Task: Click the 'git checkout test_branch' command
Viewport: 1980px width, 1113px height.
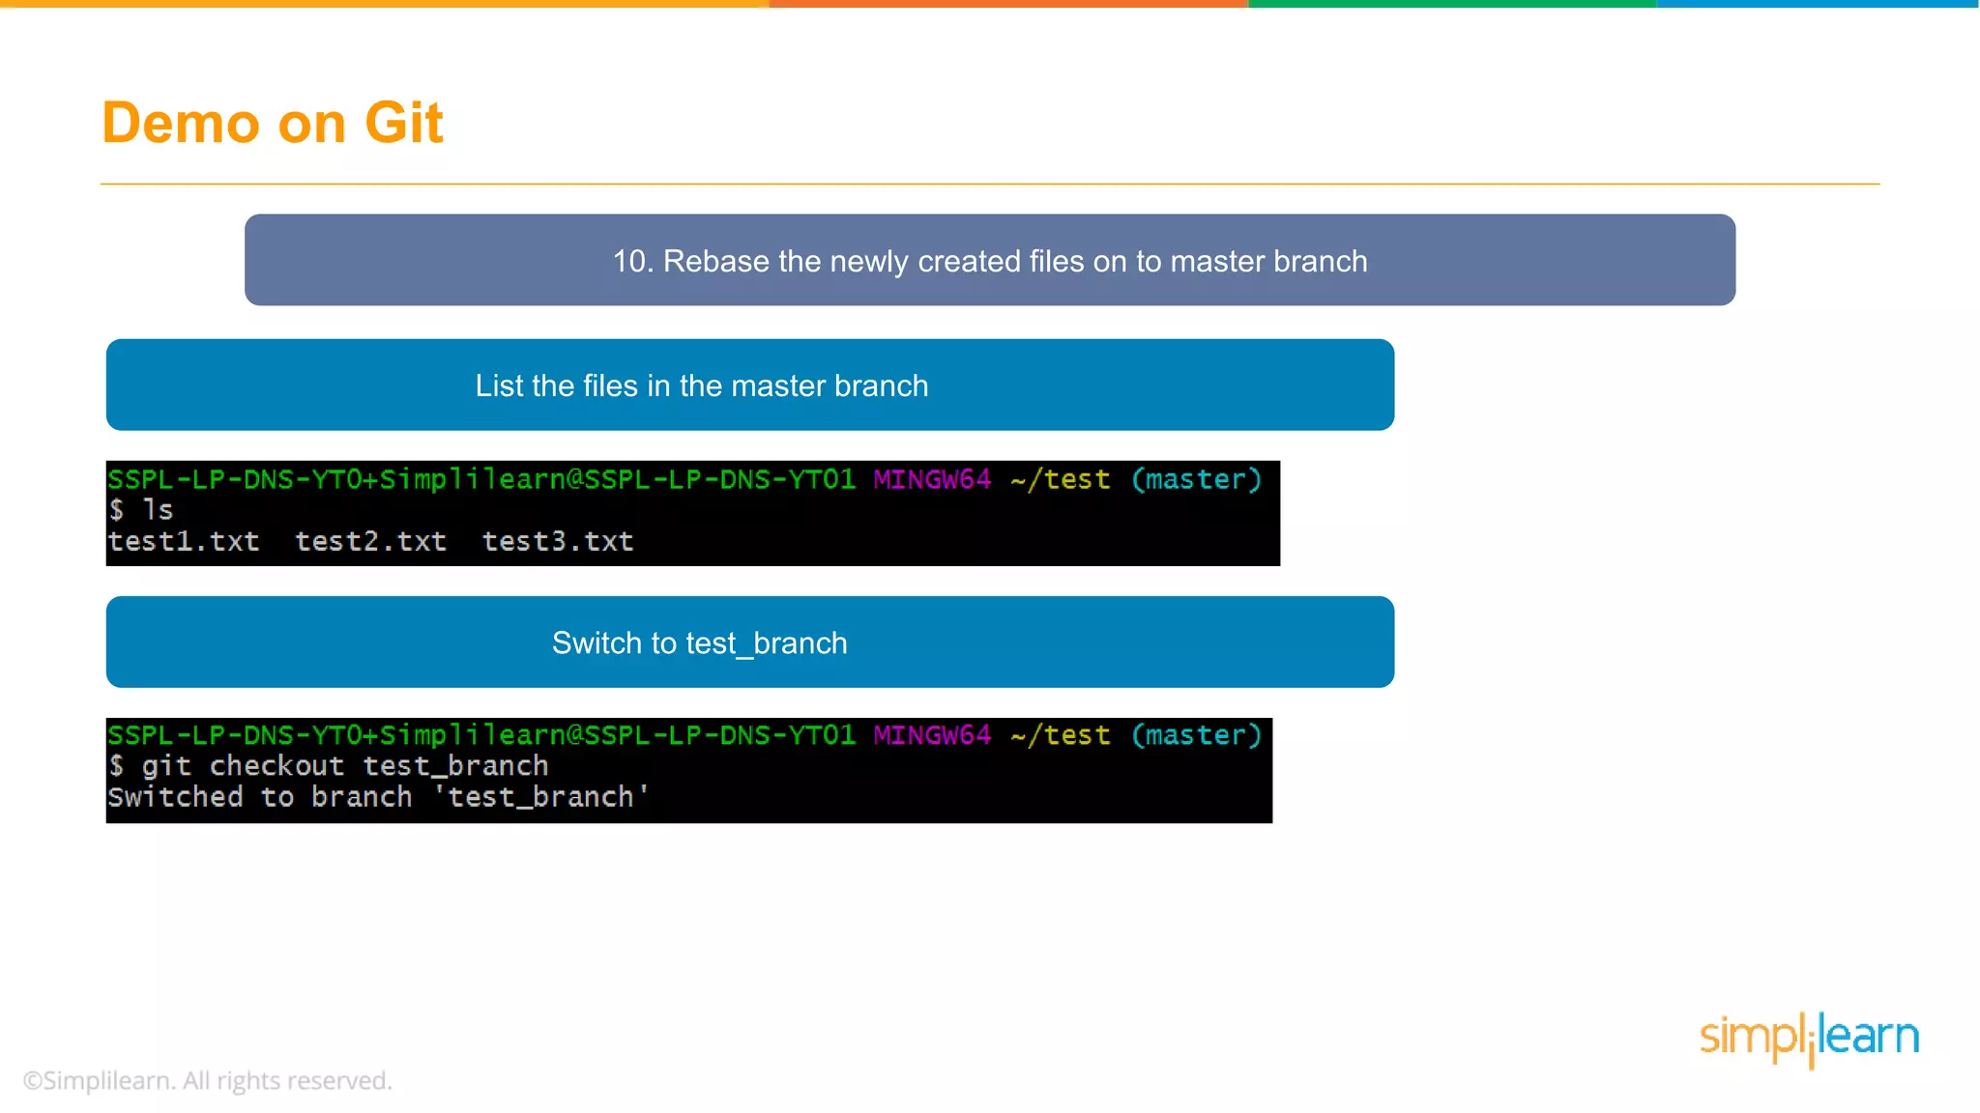Action: click(x=345, y=766)
